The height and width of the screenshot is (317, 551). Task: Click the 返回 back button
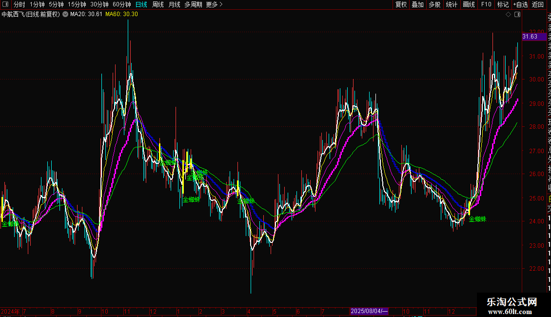coord(538,4)
